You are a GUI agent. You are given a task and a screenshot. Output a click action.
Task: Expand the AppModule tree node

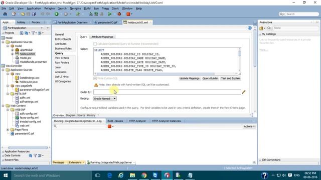[x=12, y=50]
